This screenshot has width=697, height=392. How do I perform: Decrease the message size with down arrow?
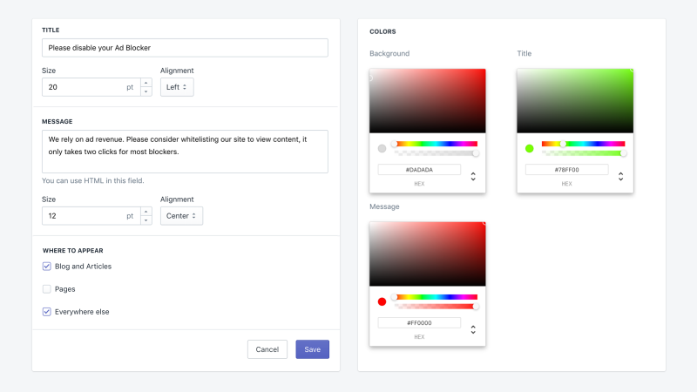click(x=146, y=220)
